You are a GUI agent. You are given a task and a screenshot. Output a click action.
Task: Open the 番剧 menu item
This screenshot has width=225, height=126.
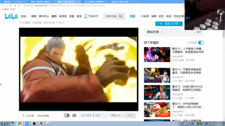pos(34,16)
